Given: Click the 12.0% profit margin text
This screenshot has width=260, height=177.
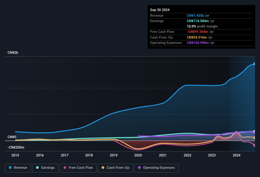Looking at the screenshot, I should coord(202,26).
